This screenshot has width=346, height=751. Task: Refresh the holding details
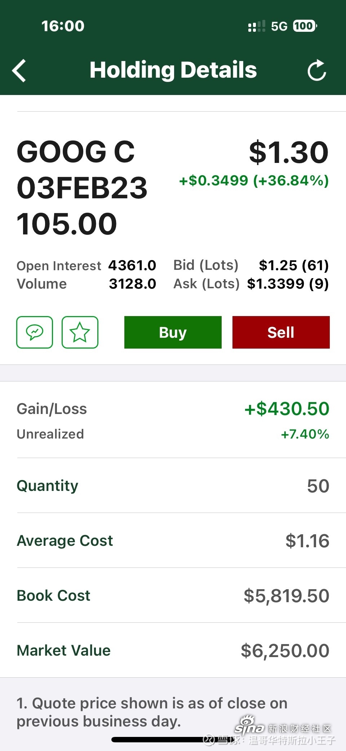pyautogui.click(x=317, y=70)
